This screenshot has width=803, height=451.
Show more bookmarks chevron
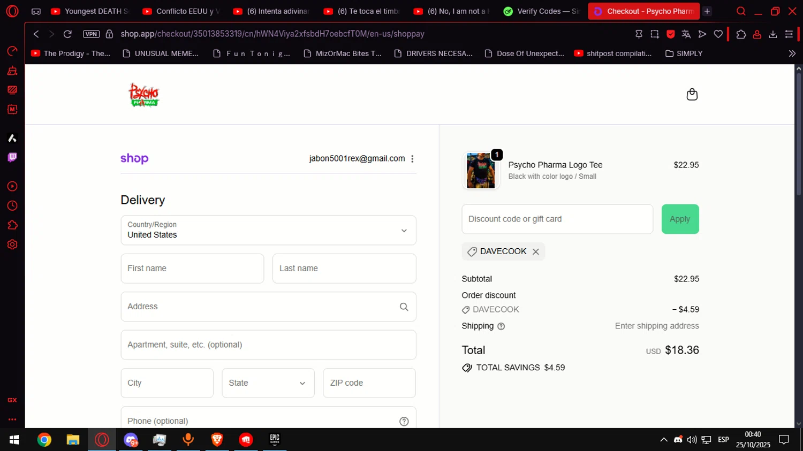point(792,53)
